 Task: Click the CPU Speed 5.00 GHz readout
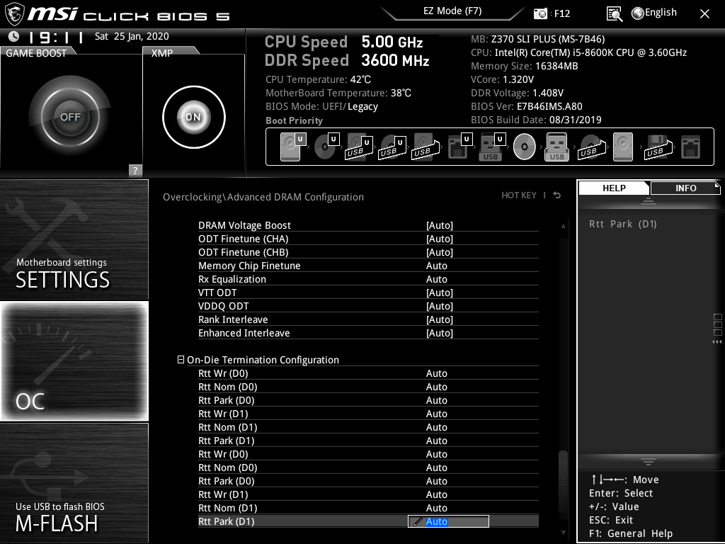pos(343,42)
